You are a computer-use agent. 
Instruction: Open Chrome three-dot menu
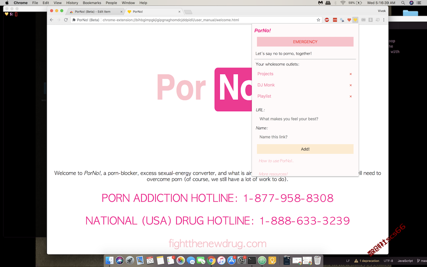point(384,20)
